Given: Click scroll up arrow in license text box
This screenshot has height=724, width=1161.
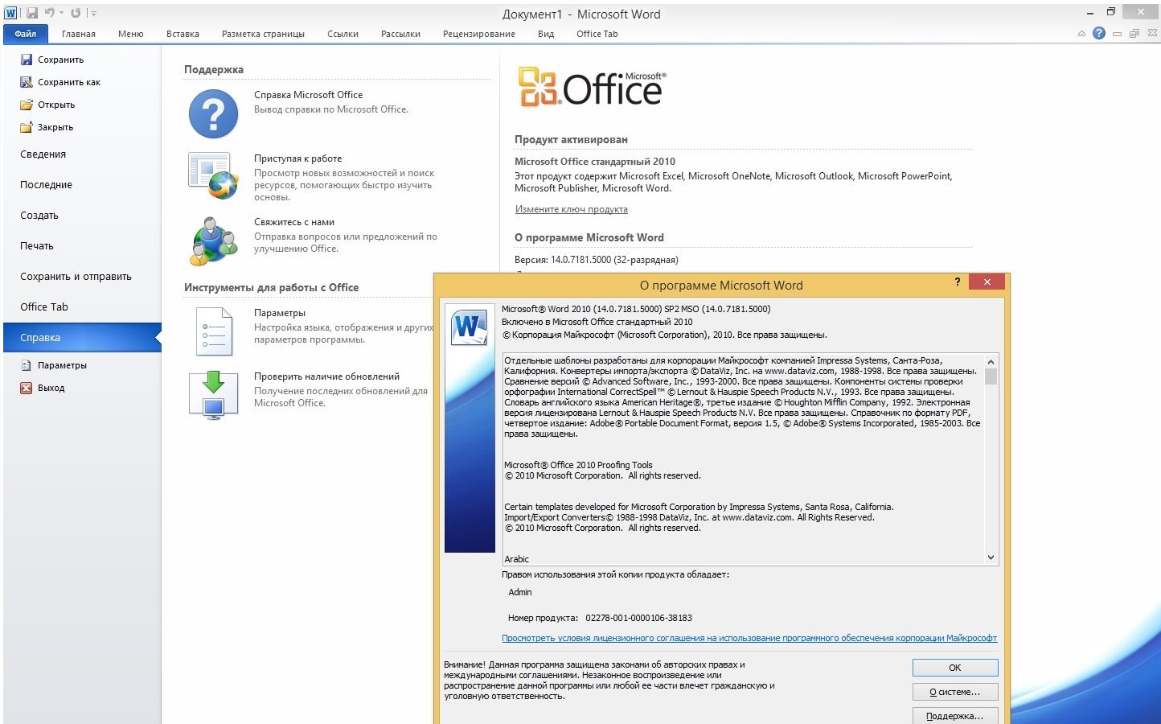Looking at the screenshot, I should click(x=991, y=361).
